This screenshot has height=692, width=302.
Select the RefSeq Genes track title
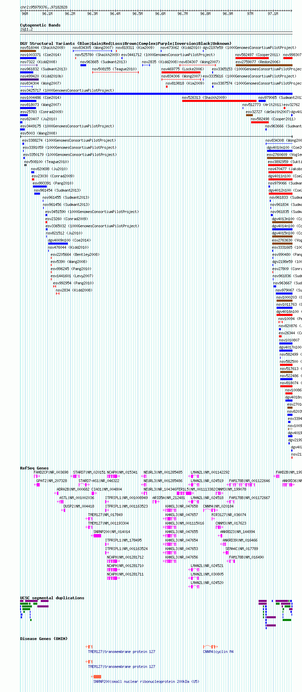click(34, 468)
